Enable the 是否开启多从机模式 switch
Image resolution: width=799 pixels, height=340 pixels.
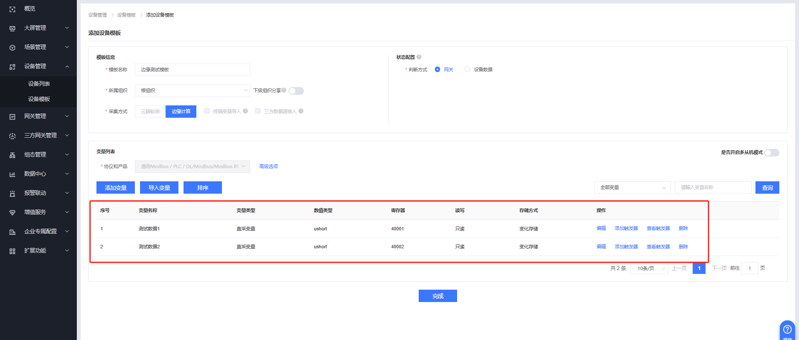pyautogui.click(x=771, y=153)
